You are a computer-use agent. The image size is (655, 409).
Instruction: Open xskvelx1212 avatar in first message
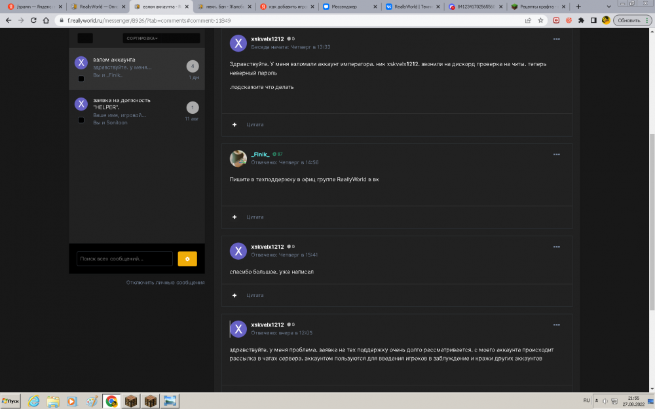(x=238, y=43)
